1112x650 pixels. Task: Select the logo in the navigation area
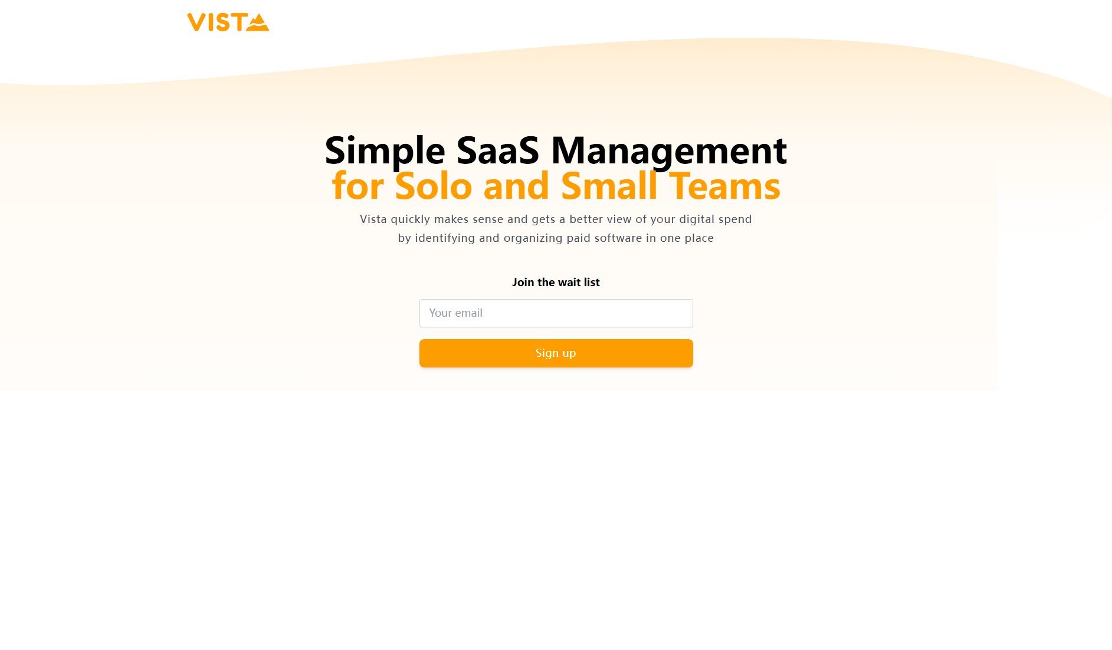click(x=228, y=22)
